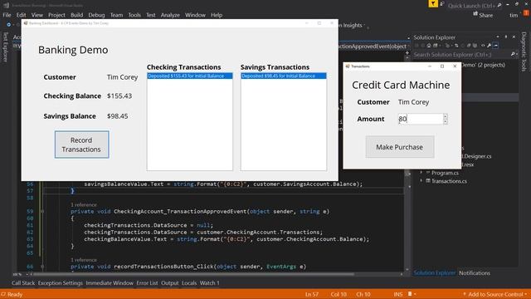Click Solution Explorer View Code eye icon

click(x=483, y=46)
